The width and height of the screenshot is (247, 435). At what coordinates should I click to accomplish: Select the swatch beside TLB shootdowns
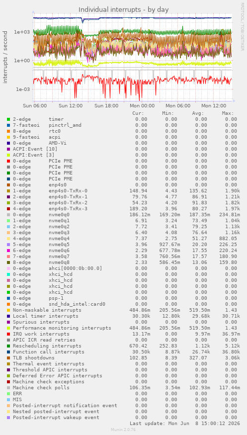click(8, 358)
